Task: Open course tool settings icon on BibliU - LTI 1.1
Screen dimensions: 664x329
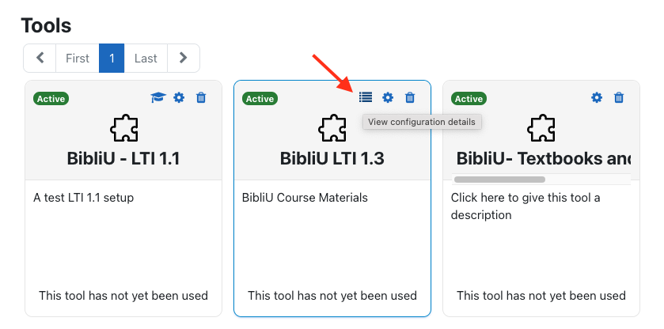Action: point(158,98)
